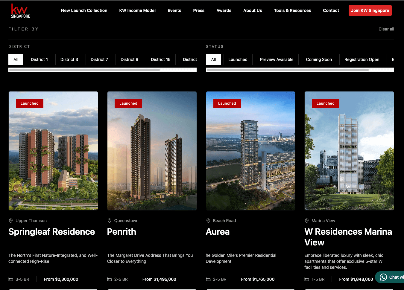
Task: Select the Awards menu item
Action: click(224, 10)
